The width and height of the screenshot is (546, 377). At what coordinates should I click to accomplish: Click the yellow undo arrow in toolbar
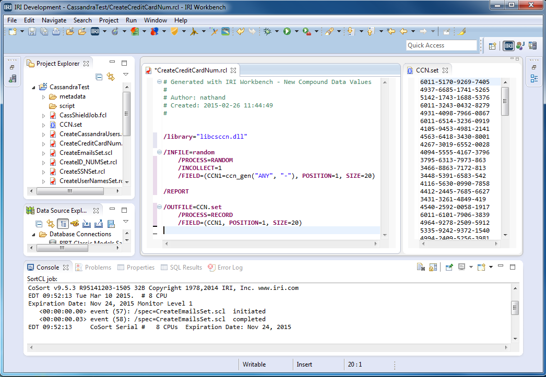(x=240, y=32)
